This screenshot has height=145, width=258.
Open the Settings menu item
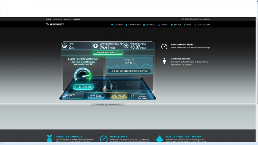point(177,25)
